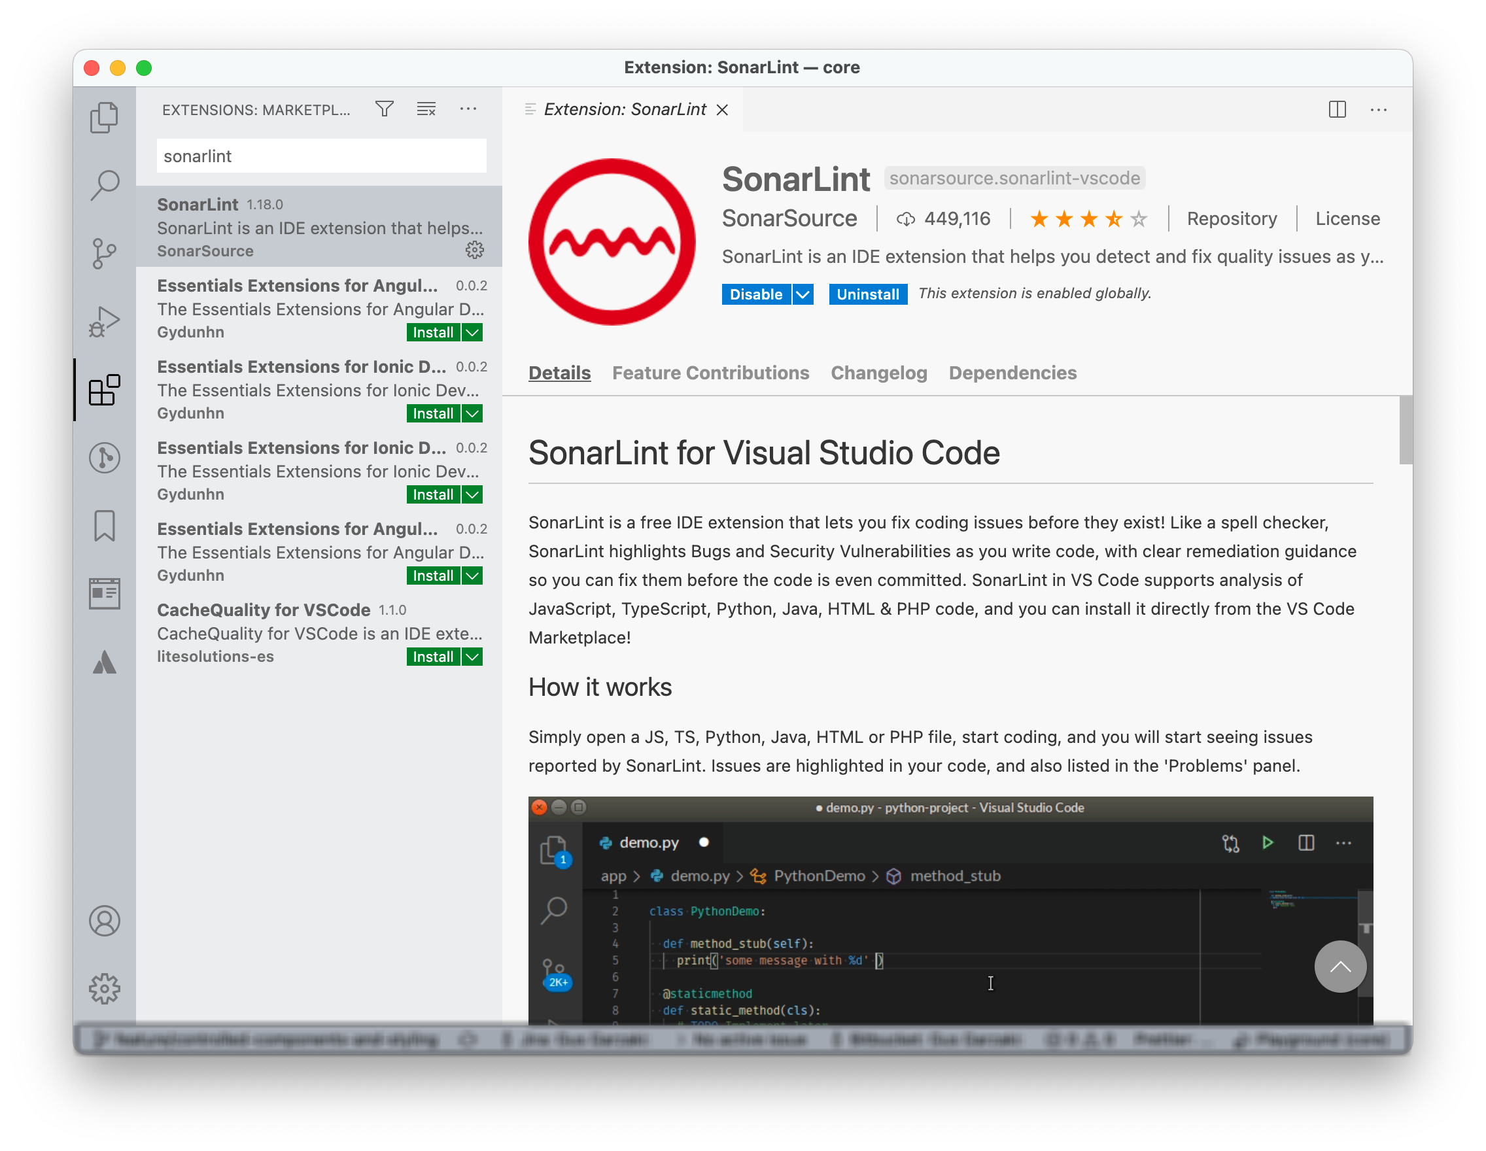Open the Git graph activity bar icon
The width and height of the screenshot is (1486, 1151).
tap(104, 457)
